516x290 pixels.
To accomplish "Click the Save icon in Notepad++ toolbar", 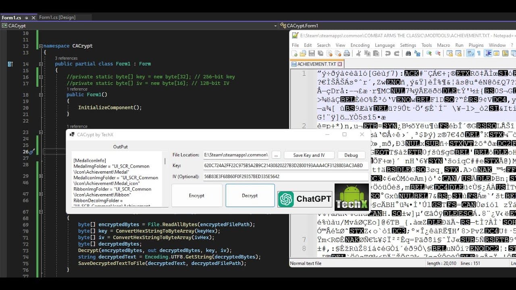I will 311,54.
